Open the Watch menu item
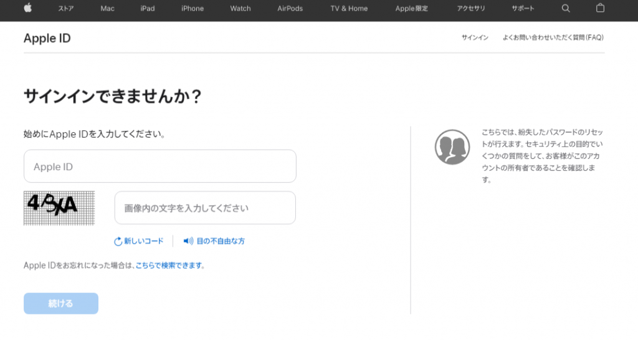This screenshot has width=638, height=341. point(240,8)
